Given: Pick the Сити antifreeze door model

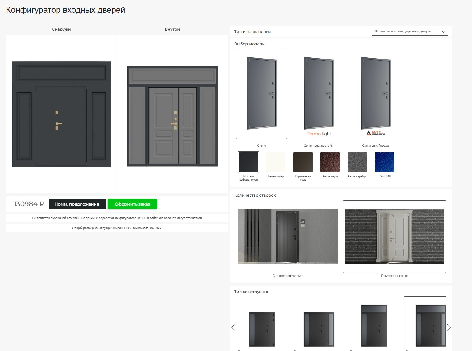Looking at the screenshot, I should [376, 93].
